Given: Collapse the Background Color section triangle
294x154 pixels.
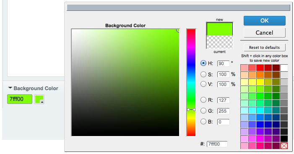Looking at the screenshot, I should pos(10,88).
